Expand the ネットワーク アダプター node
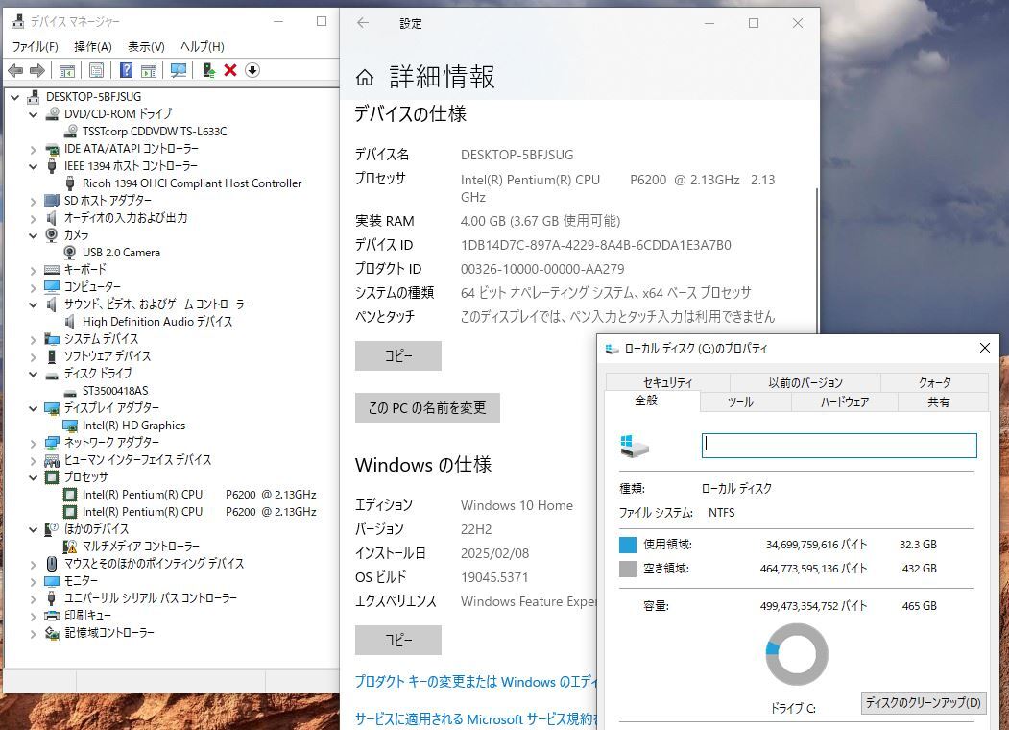The image size is (1009, 730). [33, 443]
